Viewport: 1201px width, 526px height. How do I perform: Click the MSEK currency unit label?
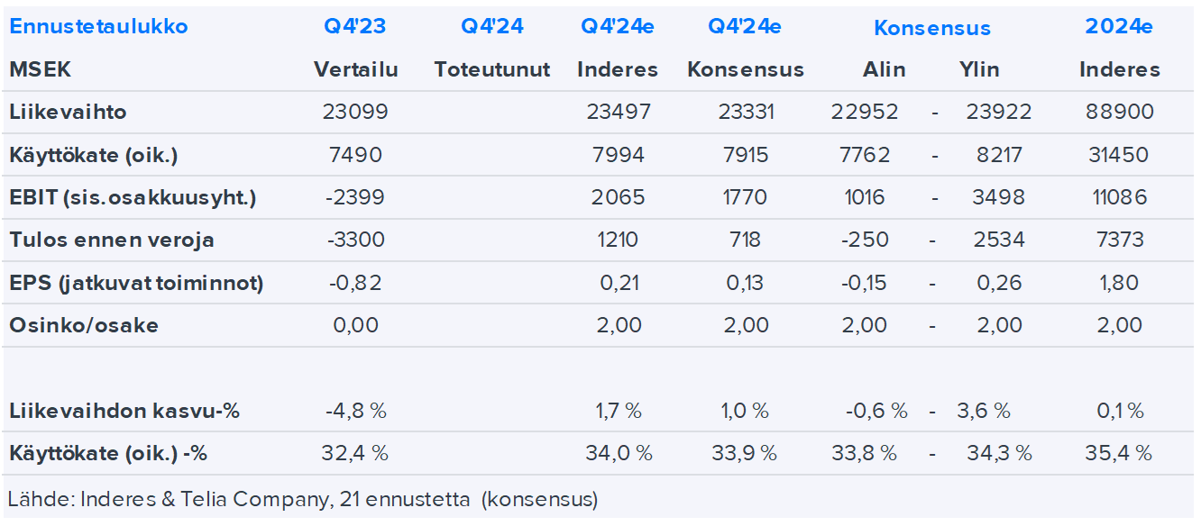coord(41,69)
